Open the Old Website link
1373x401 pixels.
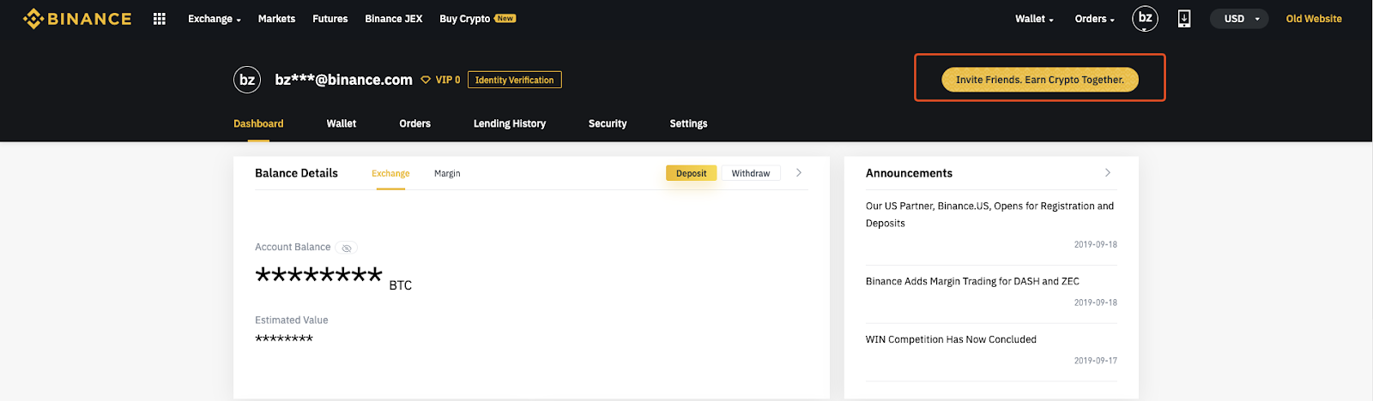pos(1314,19)
